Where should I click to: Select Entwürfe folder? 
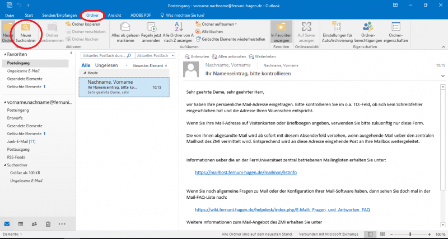coord(15,118)
